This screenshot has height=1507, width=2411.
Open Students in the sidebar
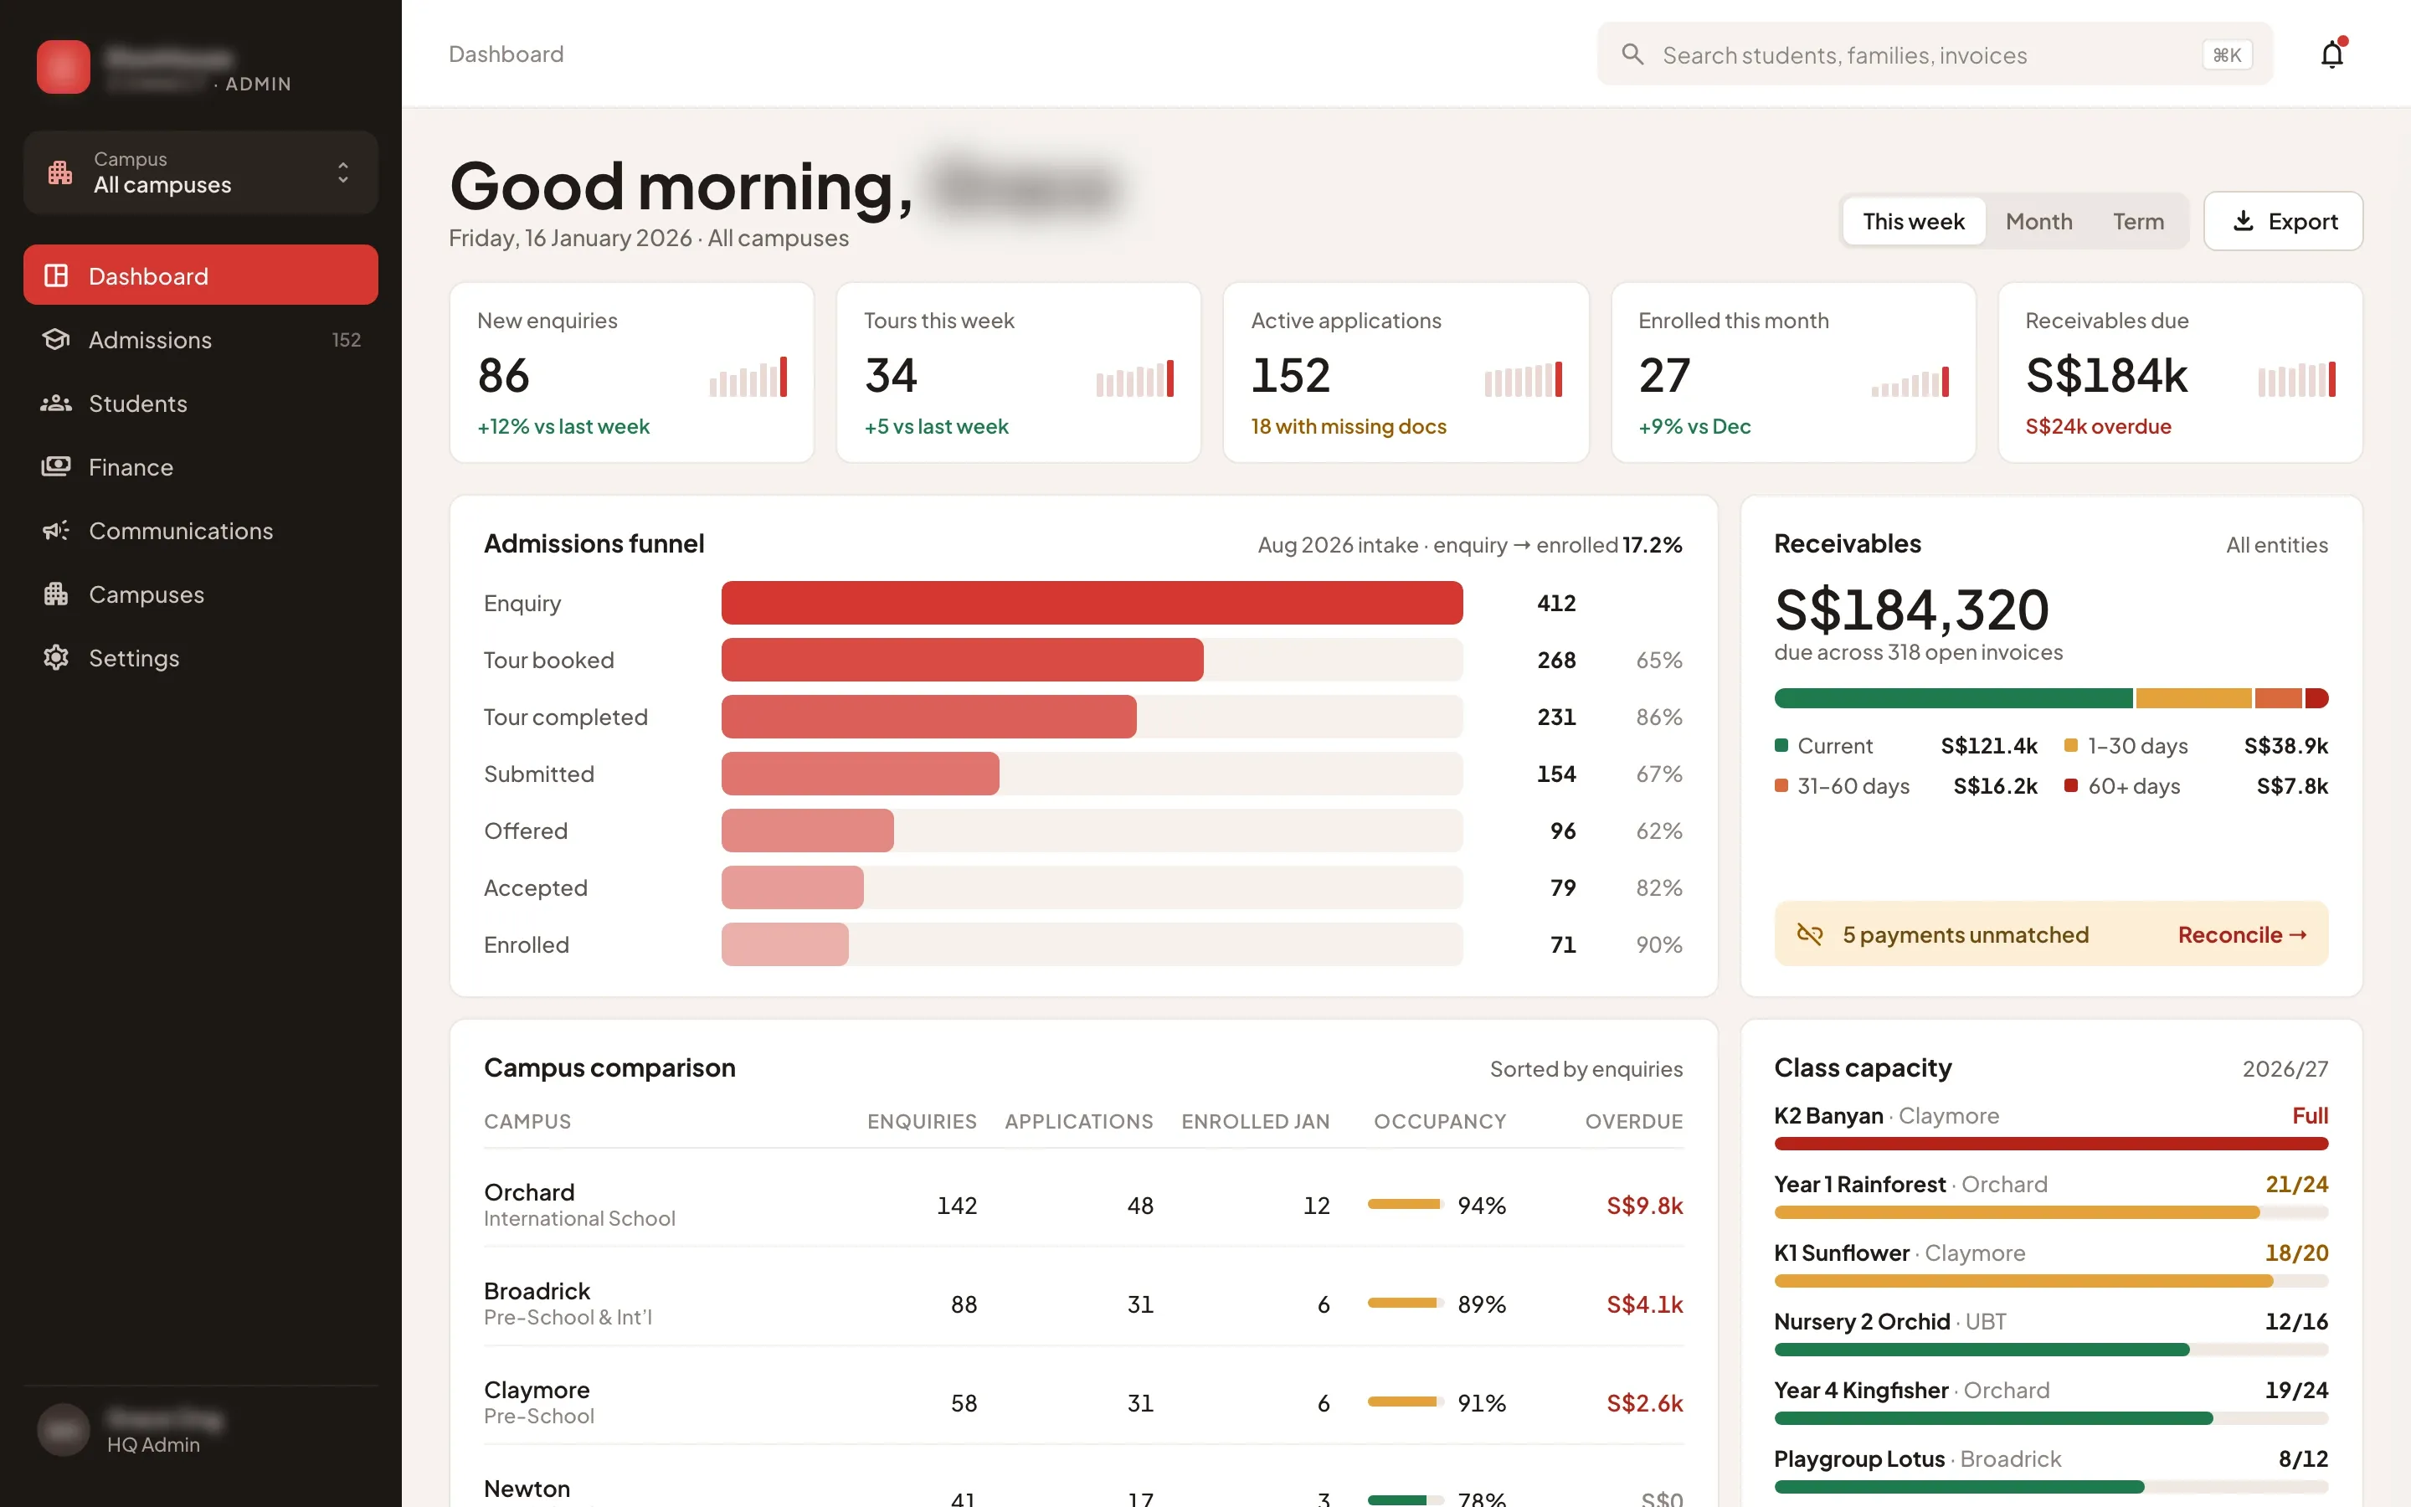200,403
